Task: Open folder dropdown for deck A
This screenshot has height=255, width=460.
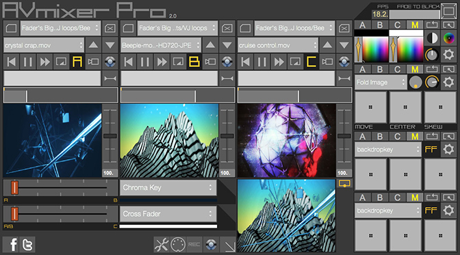Action: 60,28
